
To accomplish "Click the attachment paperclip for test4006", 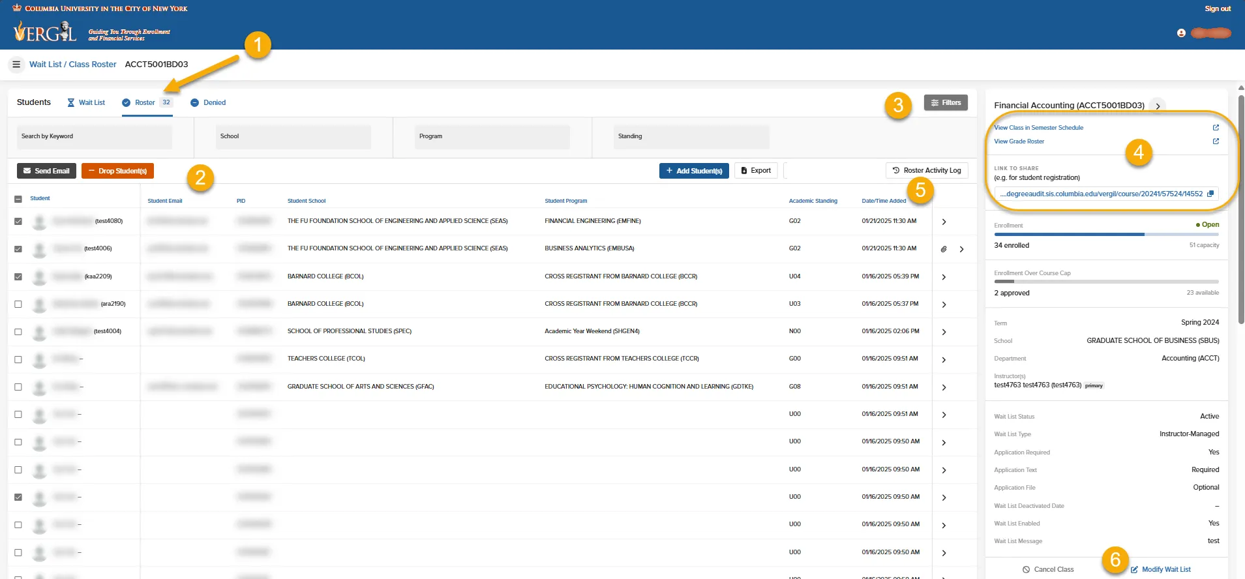I will click(x=944, y=249).
